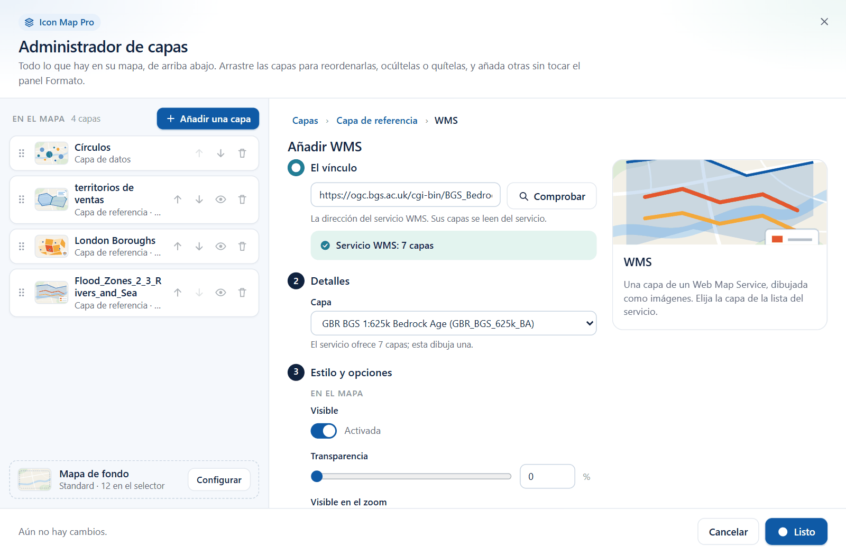Toggle visibility of London Boroughs layer
Viewport: 846px width, 554px height.
tap(220, 246)
